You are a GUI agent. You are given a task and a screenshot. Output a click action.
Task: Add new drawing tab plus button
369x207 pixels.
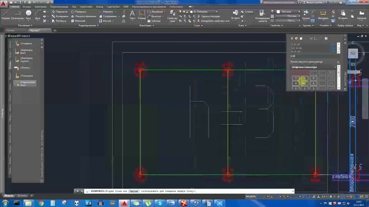55,30
